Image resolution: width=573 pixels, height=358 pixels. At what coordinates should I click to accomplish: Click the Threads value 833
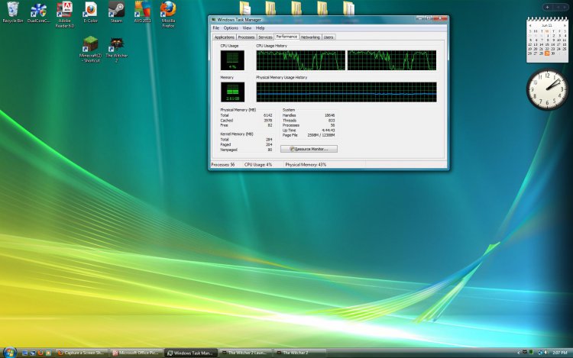pyautogui.click(x=332, y=121)
